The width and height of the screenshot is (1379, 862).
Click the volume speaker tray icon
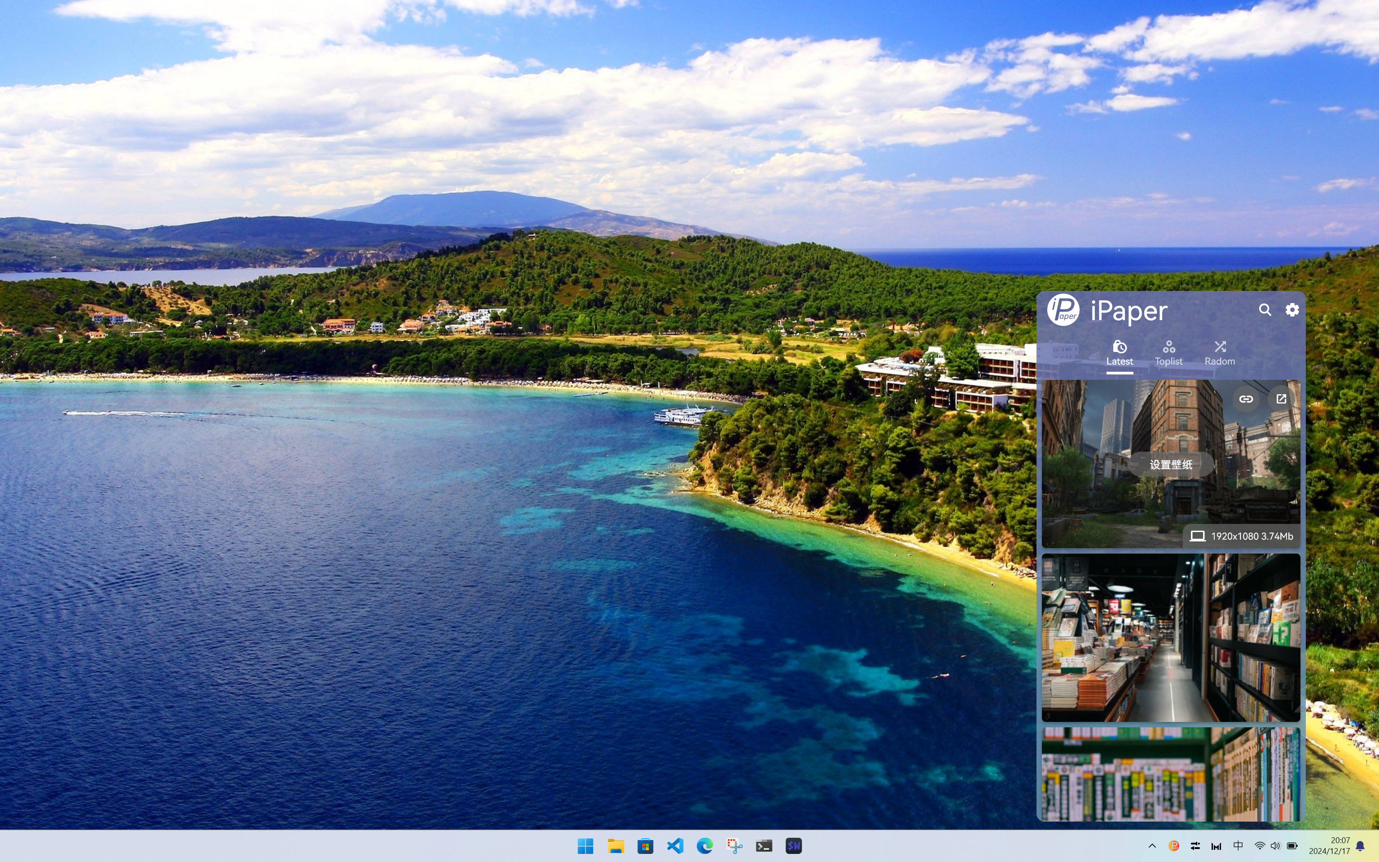(1275, 845)
